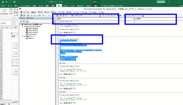This screenshot has width=183, height=105.
Task: Click the 'Private Sub cmd2_Click()' code line
Action: [69, 66]
